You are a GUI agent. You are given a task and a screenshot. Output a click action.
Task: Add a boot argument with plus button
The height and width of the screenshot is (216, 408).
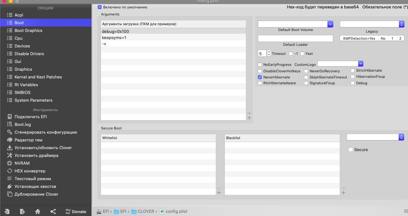pyautogui.click(x=249, y=118)
